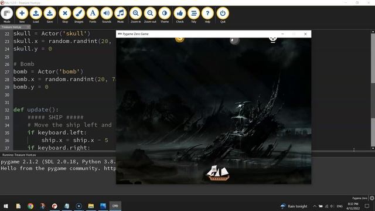
Task: Open the Mu settings gear
Action: pyautogui.click(x=372, y=198)
